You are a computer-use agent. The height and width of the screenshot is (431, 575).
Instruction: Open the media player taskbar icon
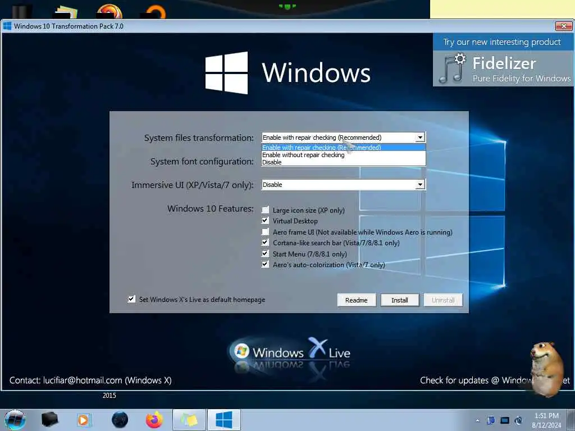click(84, 420)
